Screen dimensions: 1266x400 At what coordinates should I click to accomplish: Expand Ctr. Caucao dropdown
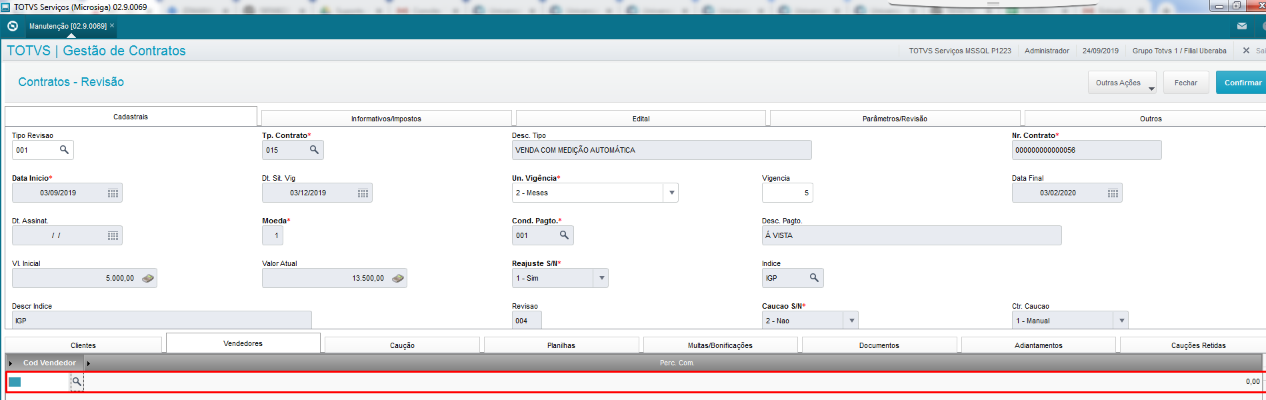[x=1121, y=321]
